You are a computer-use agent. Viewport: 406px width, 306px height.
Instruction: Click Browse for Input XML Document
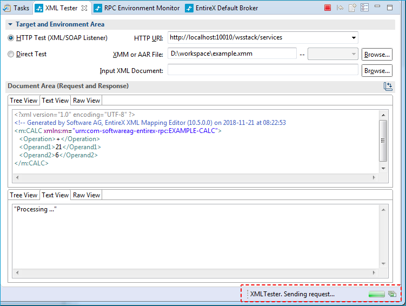[x=377, y=71]
